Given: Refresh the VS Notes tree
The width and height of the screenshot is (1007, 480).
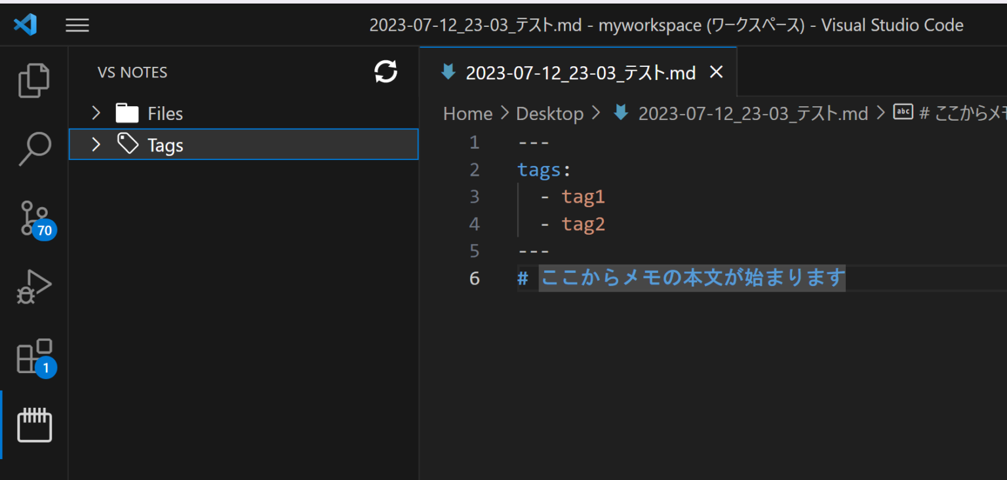Looking at the screenshot, I should [385, 72].
